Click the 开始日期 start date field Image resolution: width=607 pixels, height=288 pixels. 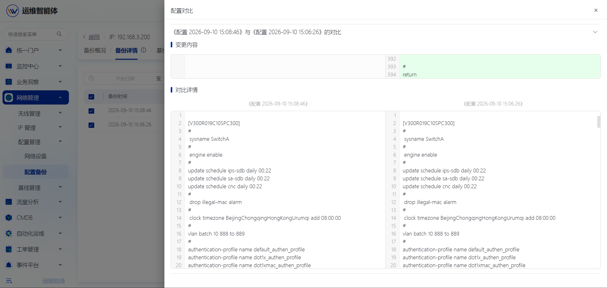(125, 78)
